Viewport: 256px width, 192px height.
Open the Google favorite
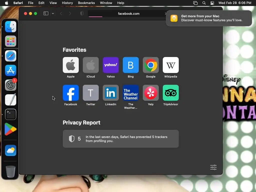151,65
